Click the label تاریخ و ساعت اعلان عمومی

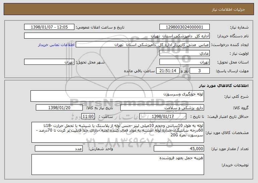pos(100,27)
